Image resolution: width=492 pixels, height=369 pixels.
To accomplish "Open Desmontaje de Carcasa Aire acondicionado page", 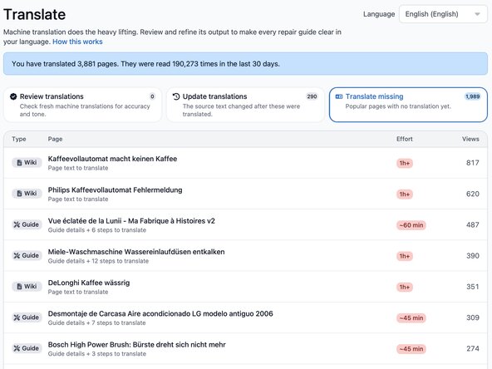I will pyautogui.click(x=160, y=314).
